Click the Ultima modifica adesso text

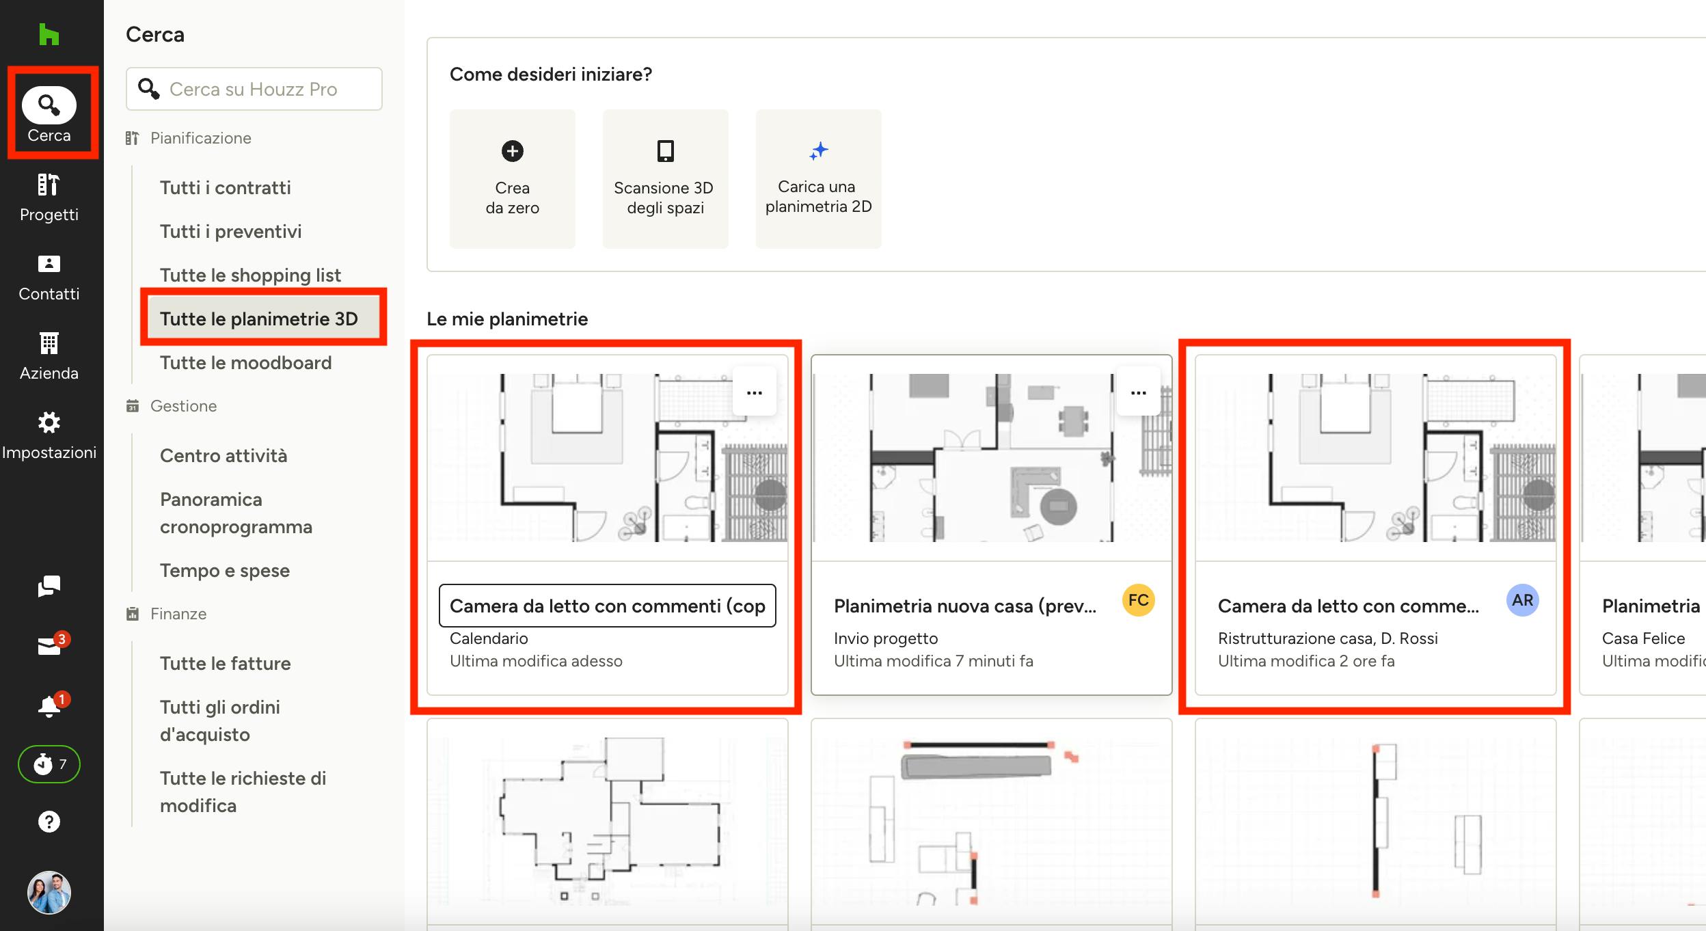click(536, 661)
